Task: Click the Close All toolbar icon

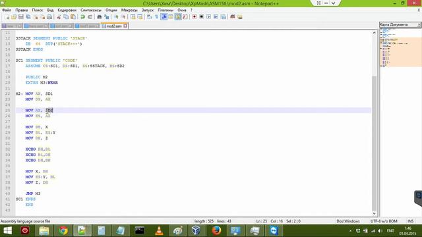Action: 42,16
